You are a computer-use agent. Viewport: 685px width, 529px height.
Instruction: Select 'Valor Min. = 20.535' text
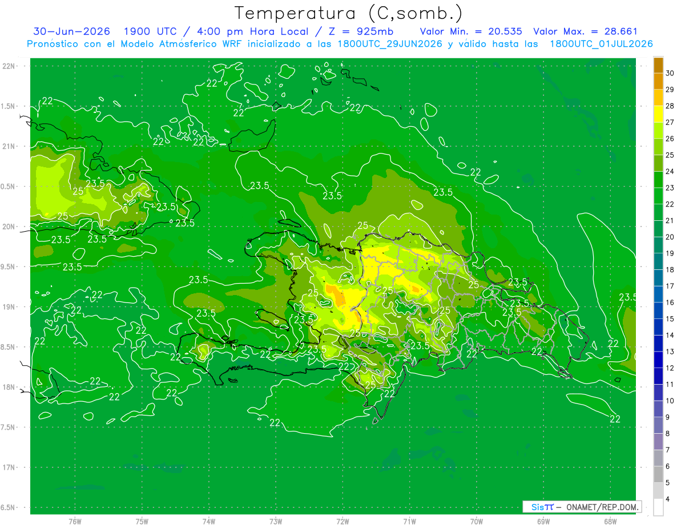point(471,31)
